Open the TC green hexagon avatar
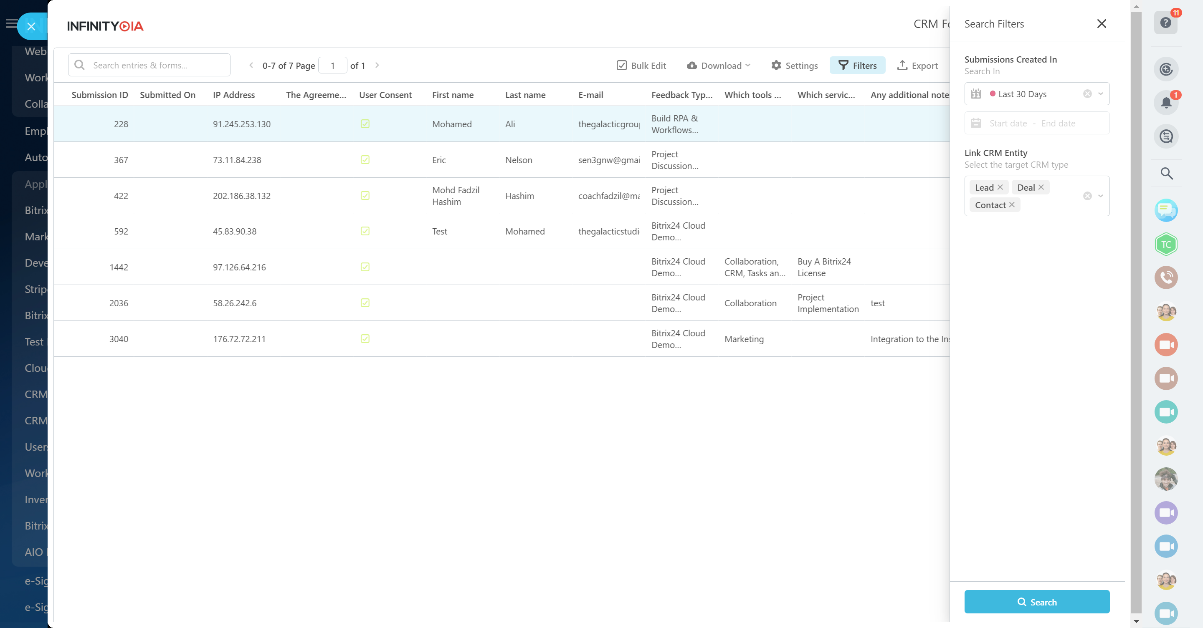Image resolution: width=1203 pixels, height=628 pixels. point(1166,244)
